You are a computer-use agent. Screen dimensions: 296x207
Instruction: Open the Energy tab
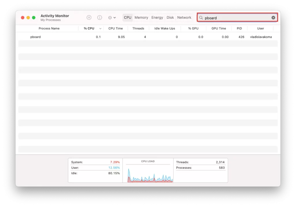click(x=157, y=18)
